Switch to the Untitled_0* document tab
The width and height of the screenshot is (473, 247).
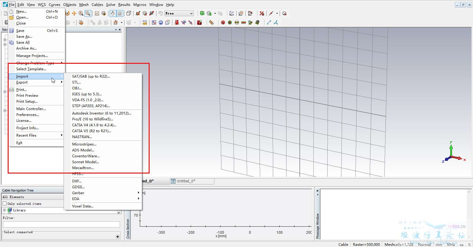coord(192,181)
